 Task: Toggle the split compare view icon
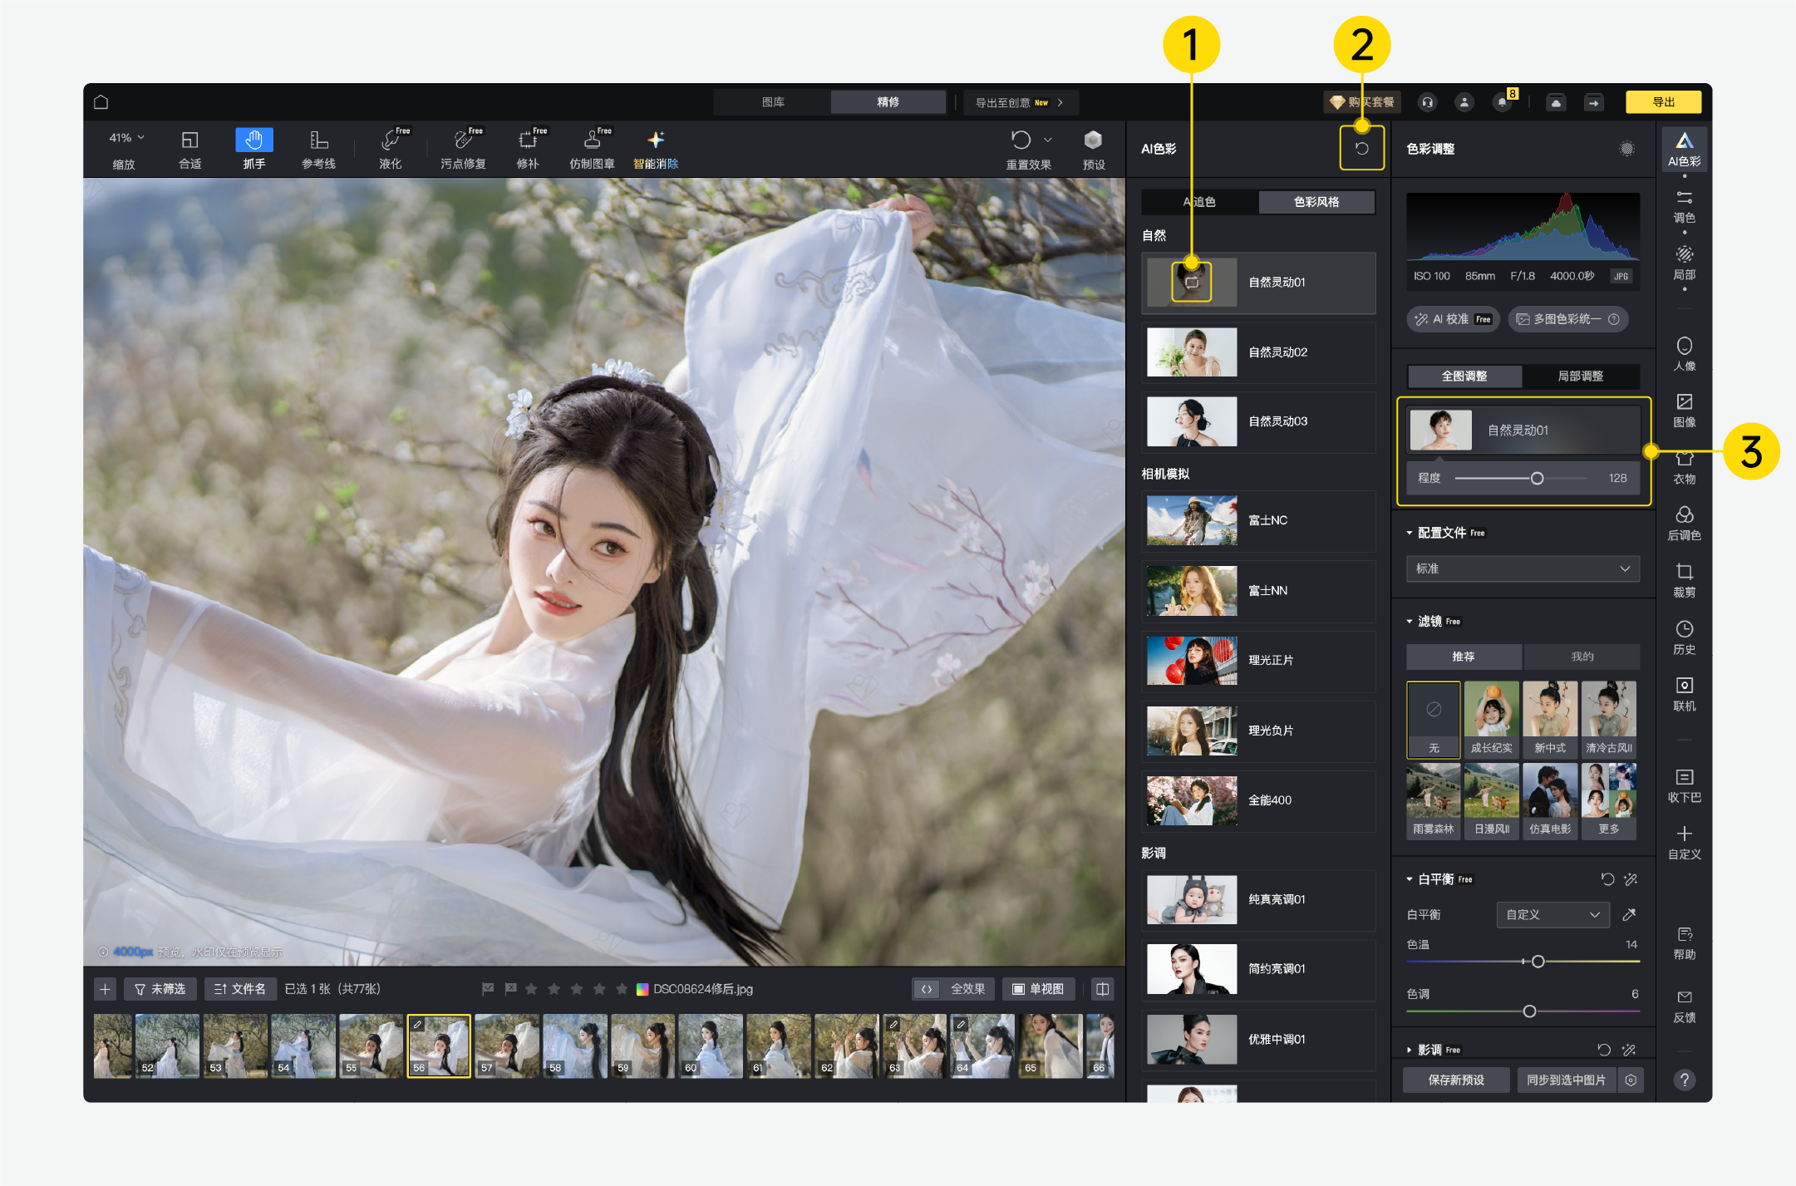pos(1102,989)
